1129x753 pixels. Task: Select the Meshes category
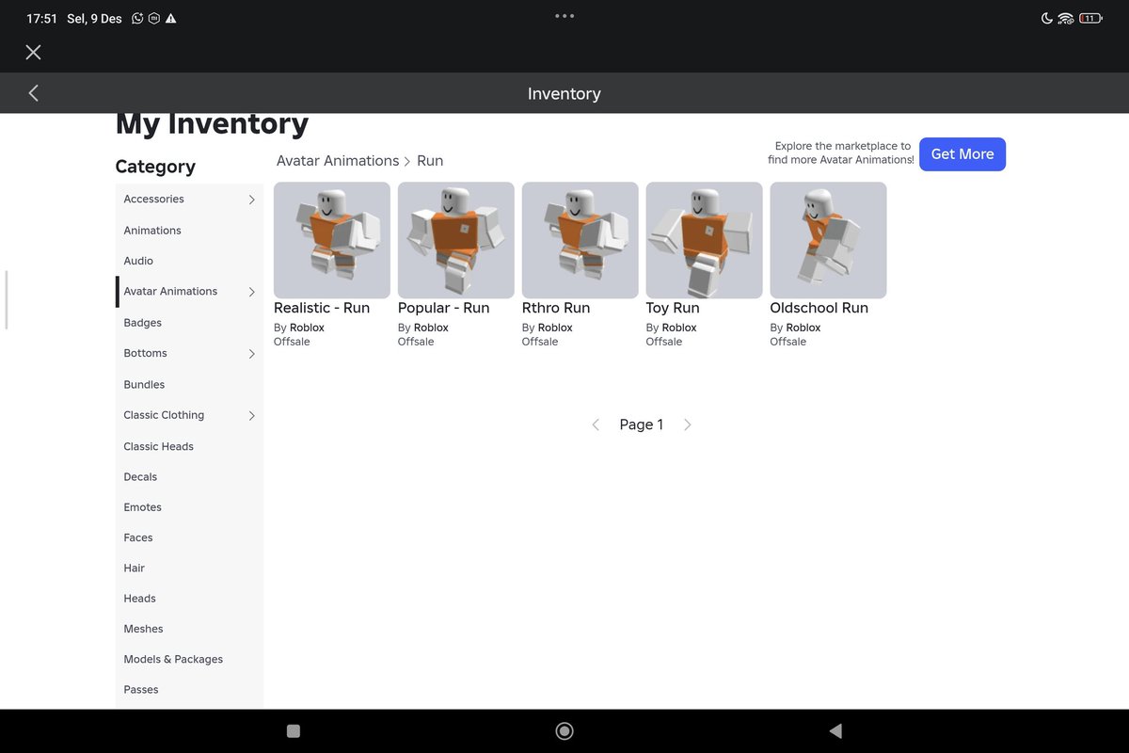(x=189, y=629)
